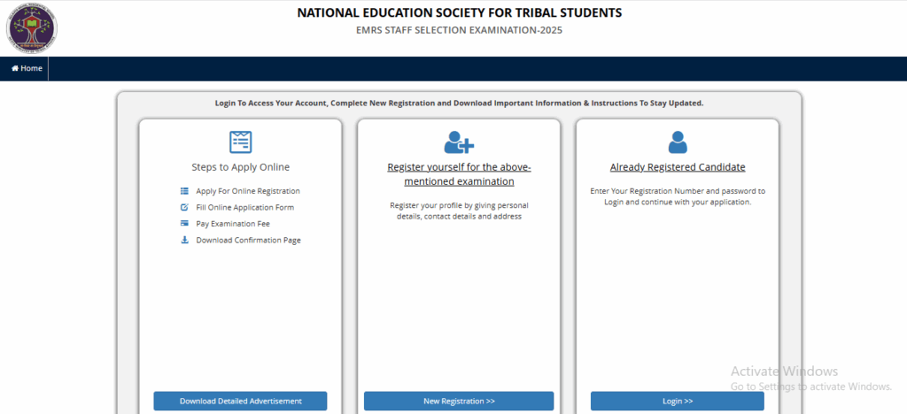The image size is (907, 414).
Task: Select the Pay Examination Fee step text
Action: coord(233,224)
